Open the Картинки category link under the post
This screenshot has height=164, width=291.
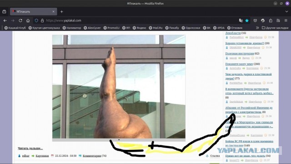click(x=42, y=156)
